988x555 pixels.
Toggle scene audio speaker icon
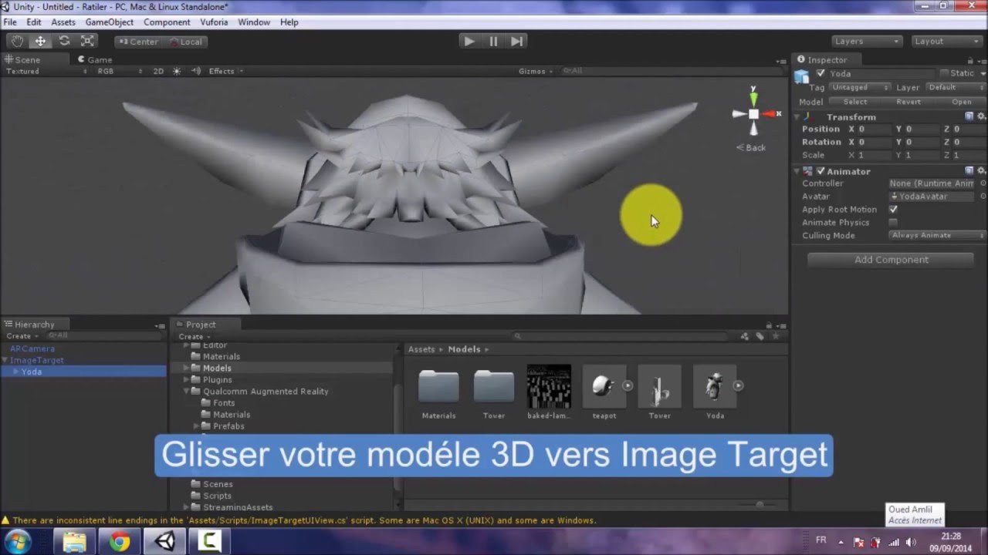(196, 71)
